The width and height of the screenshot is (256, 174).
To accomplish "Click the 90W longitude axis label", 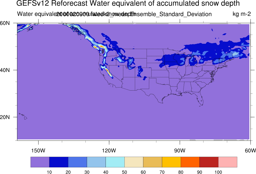I will pyautogui.click(x=180, y=150).
